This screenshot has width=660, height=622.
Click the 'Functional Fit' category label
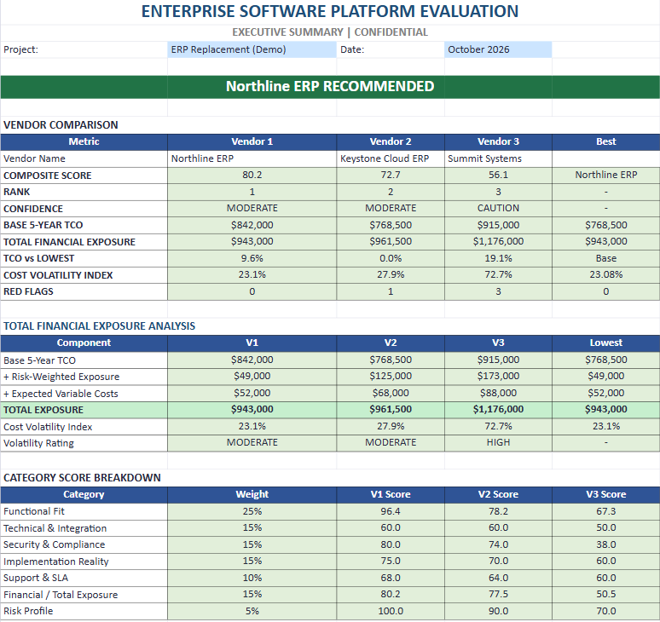click(84, 511)
